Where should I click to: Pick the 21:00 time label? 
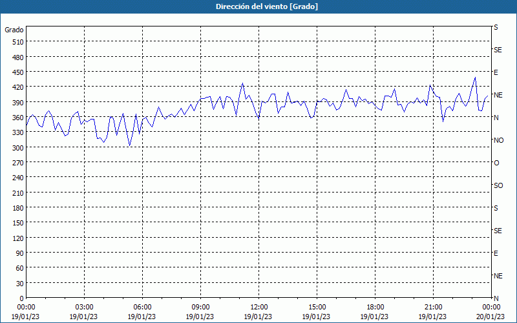pos(433,307)
